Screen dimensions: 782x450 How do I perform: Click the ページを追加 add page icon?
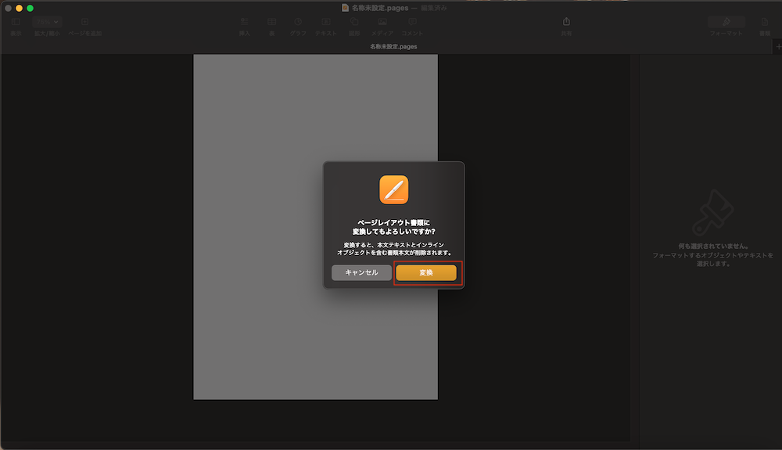[x=84, y=22]
